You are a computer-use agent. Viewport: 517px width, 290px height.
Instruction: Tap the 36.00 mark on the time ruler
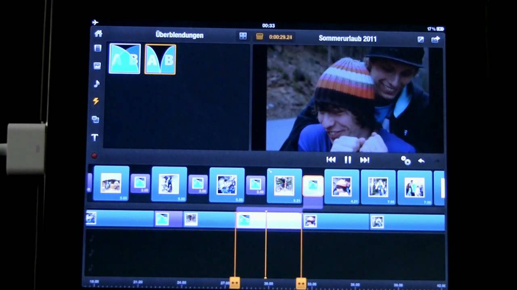point(355,284)
